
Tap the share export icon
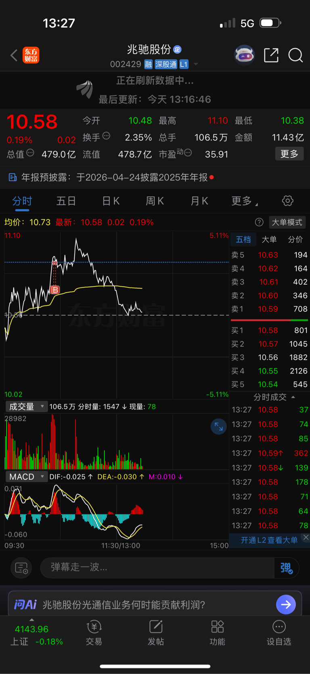(271, 55)
